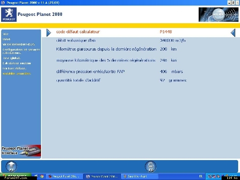240x180 pixels.
Task: Click moyenne kilométrique des 5 dernières régénérations
Action: 106,60
